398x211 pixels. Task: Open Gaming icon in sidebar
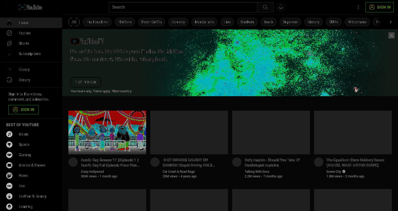point(9,155)
